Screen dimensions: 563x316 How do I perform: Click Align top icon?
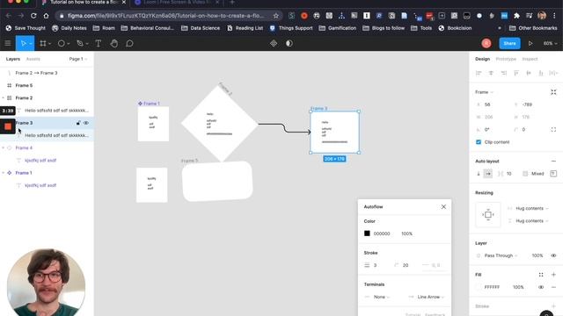tap(516, 73)
